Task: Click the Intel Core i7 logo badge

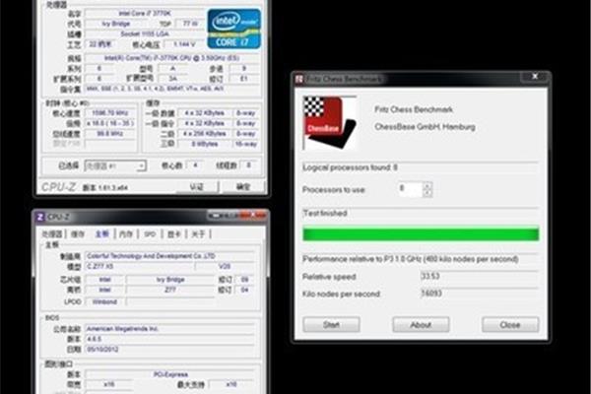Action: tap(233, 29)
